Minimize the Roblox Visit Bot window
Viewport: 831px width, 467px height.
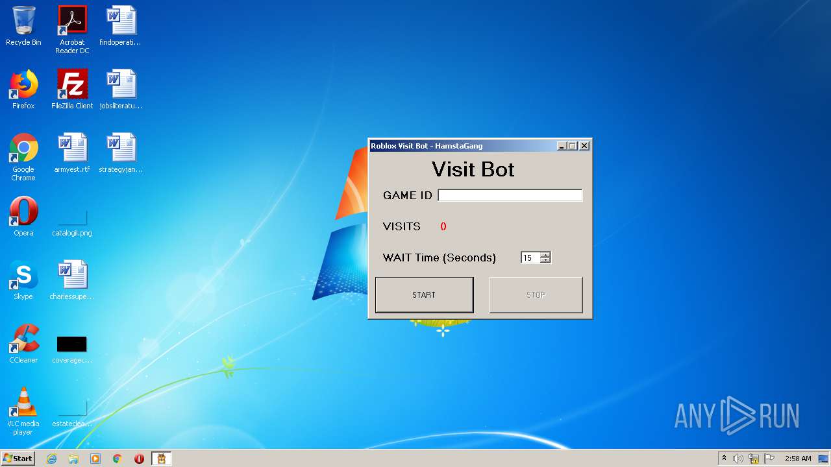(x=562, y=146)
